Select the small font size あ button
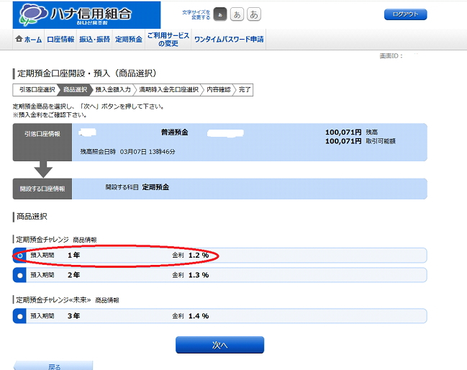 [x=222, y=14]
